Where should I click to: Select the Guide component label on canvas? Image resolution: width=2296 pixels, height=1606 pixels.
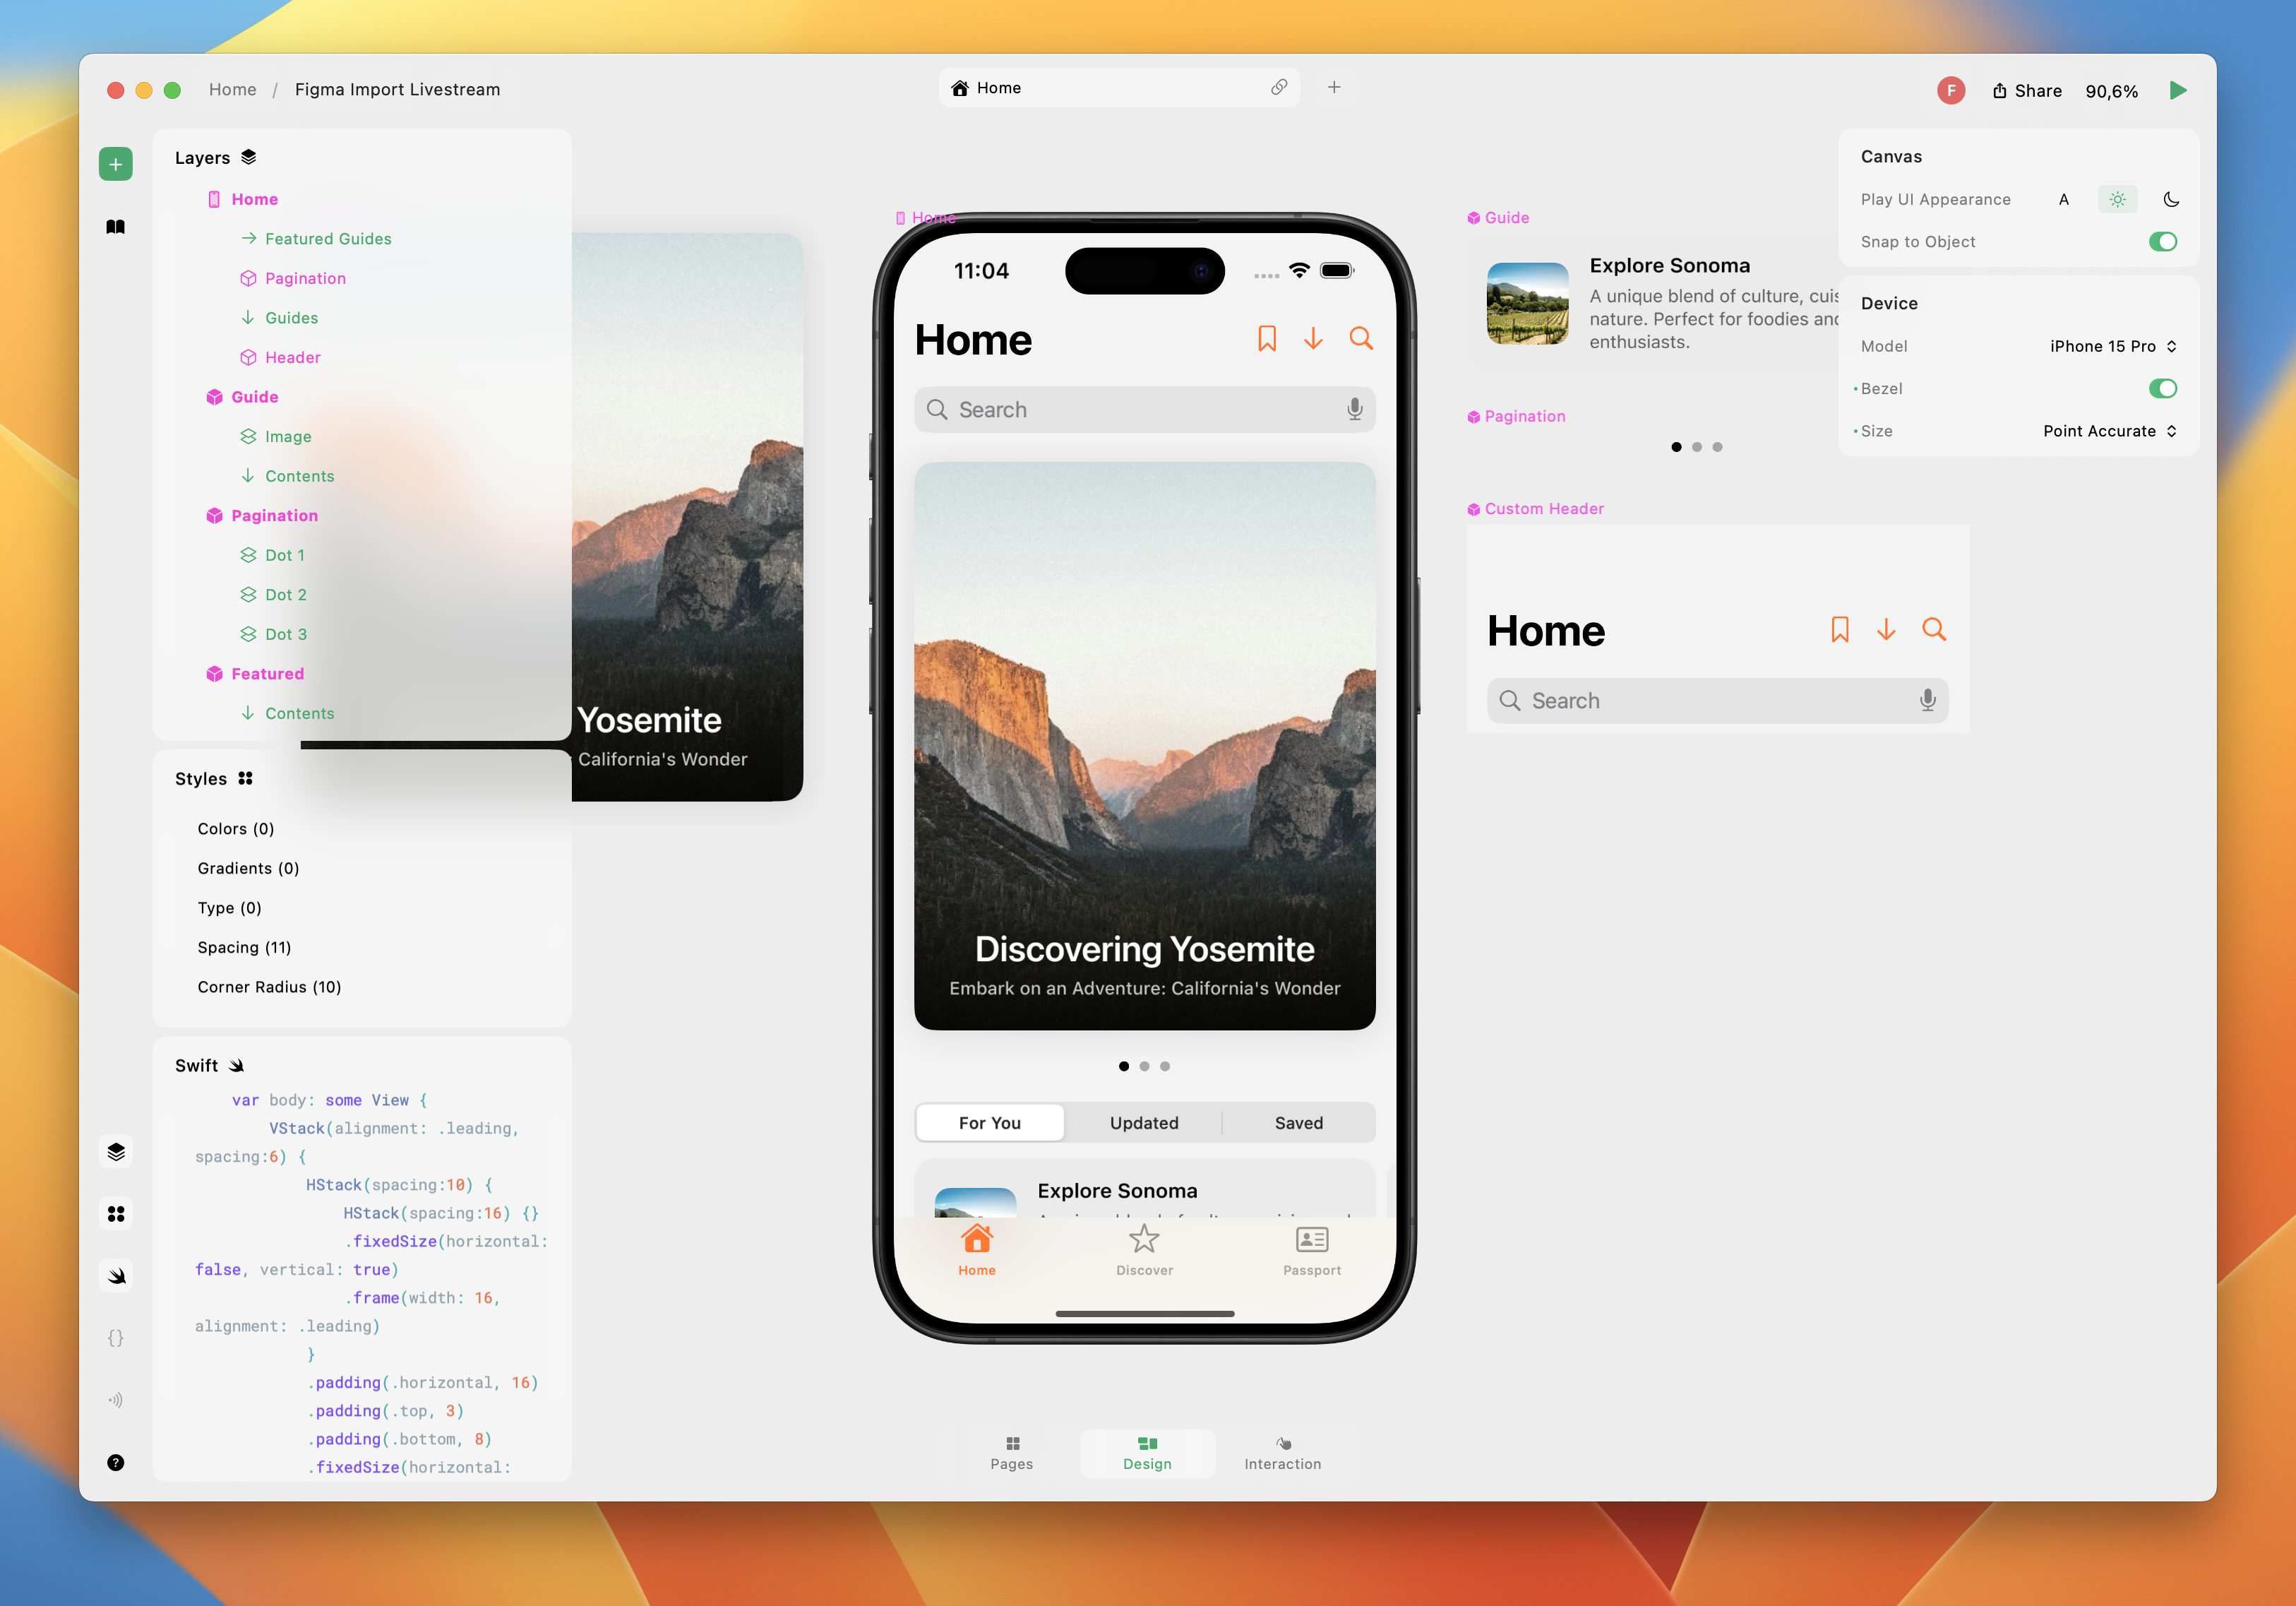point(1498,218)
